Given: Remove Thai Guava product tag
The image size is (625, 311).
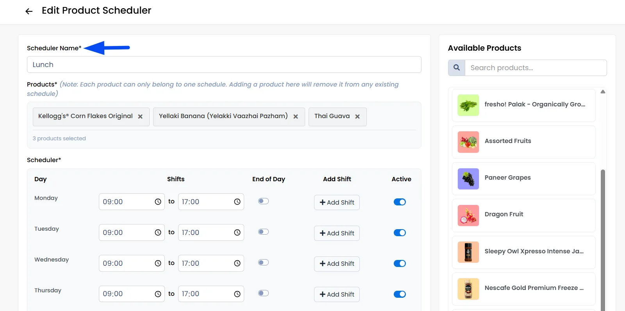Looking at the screenshot, I should click(x=357, y=117).
